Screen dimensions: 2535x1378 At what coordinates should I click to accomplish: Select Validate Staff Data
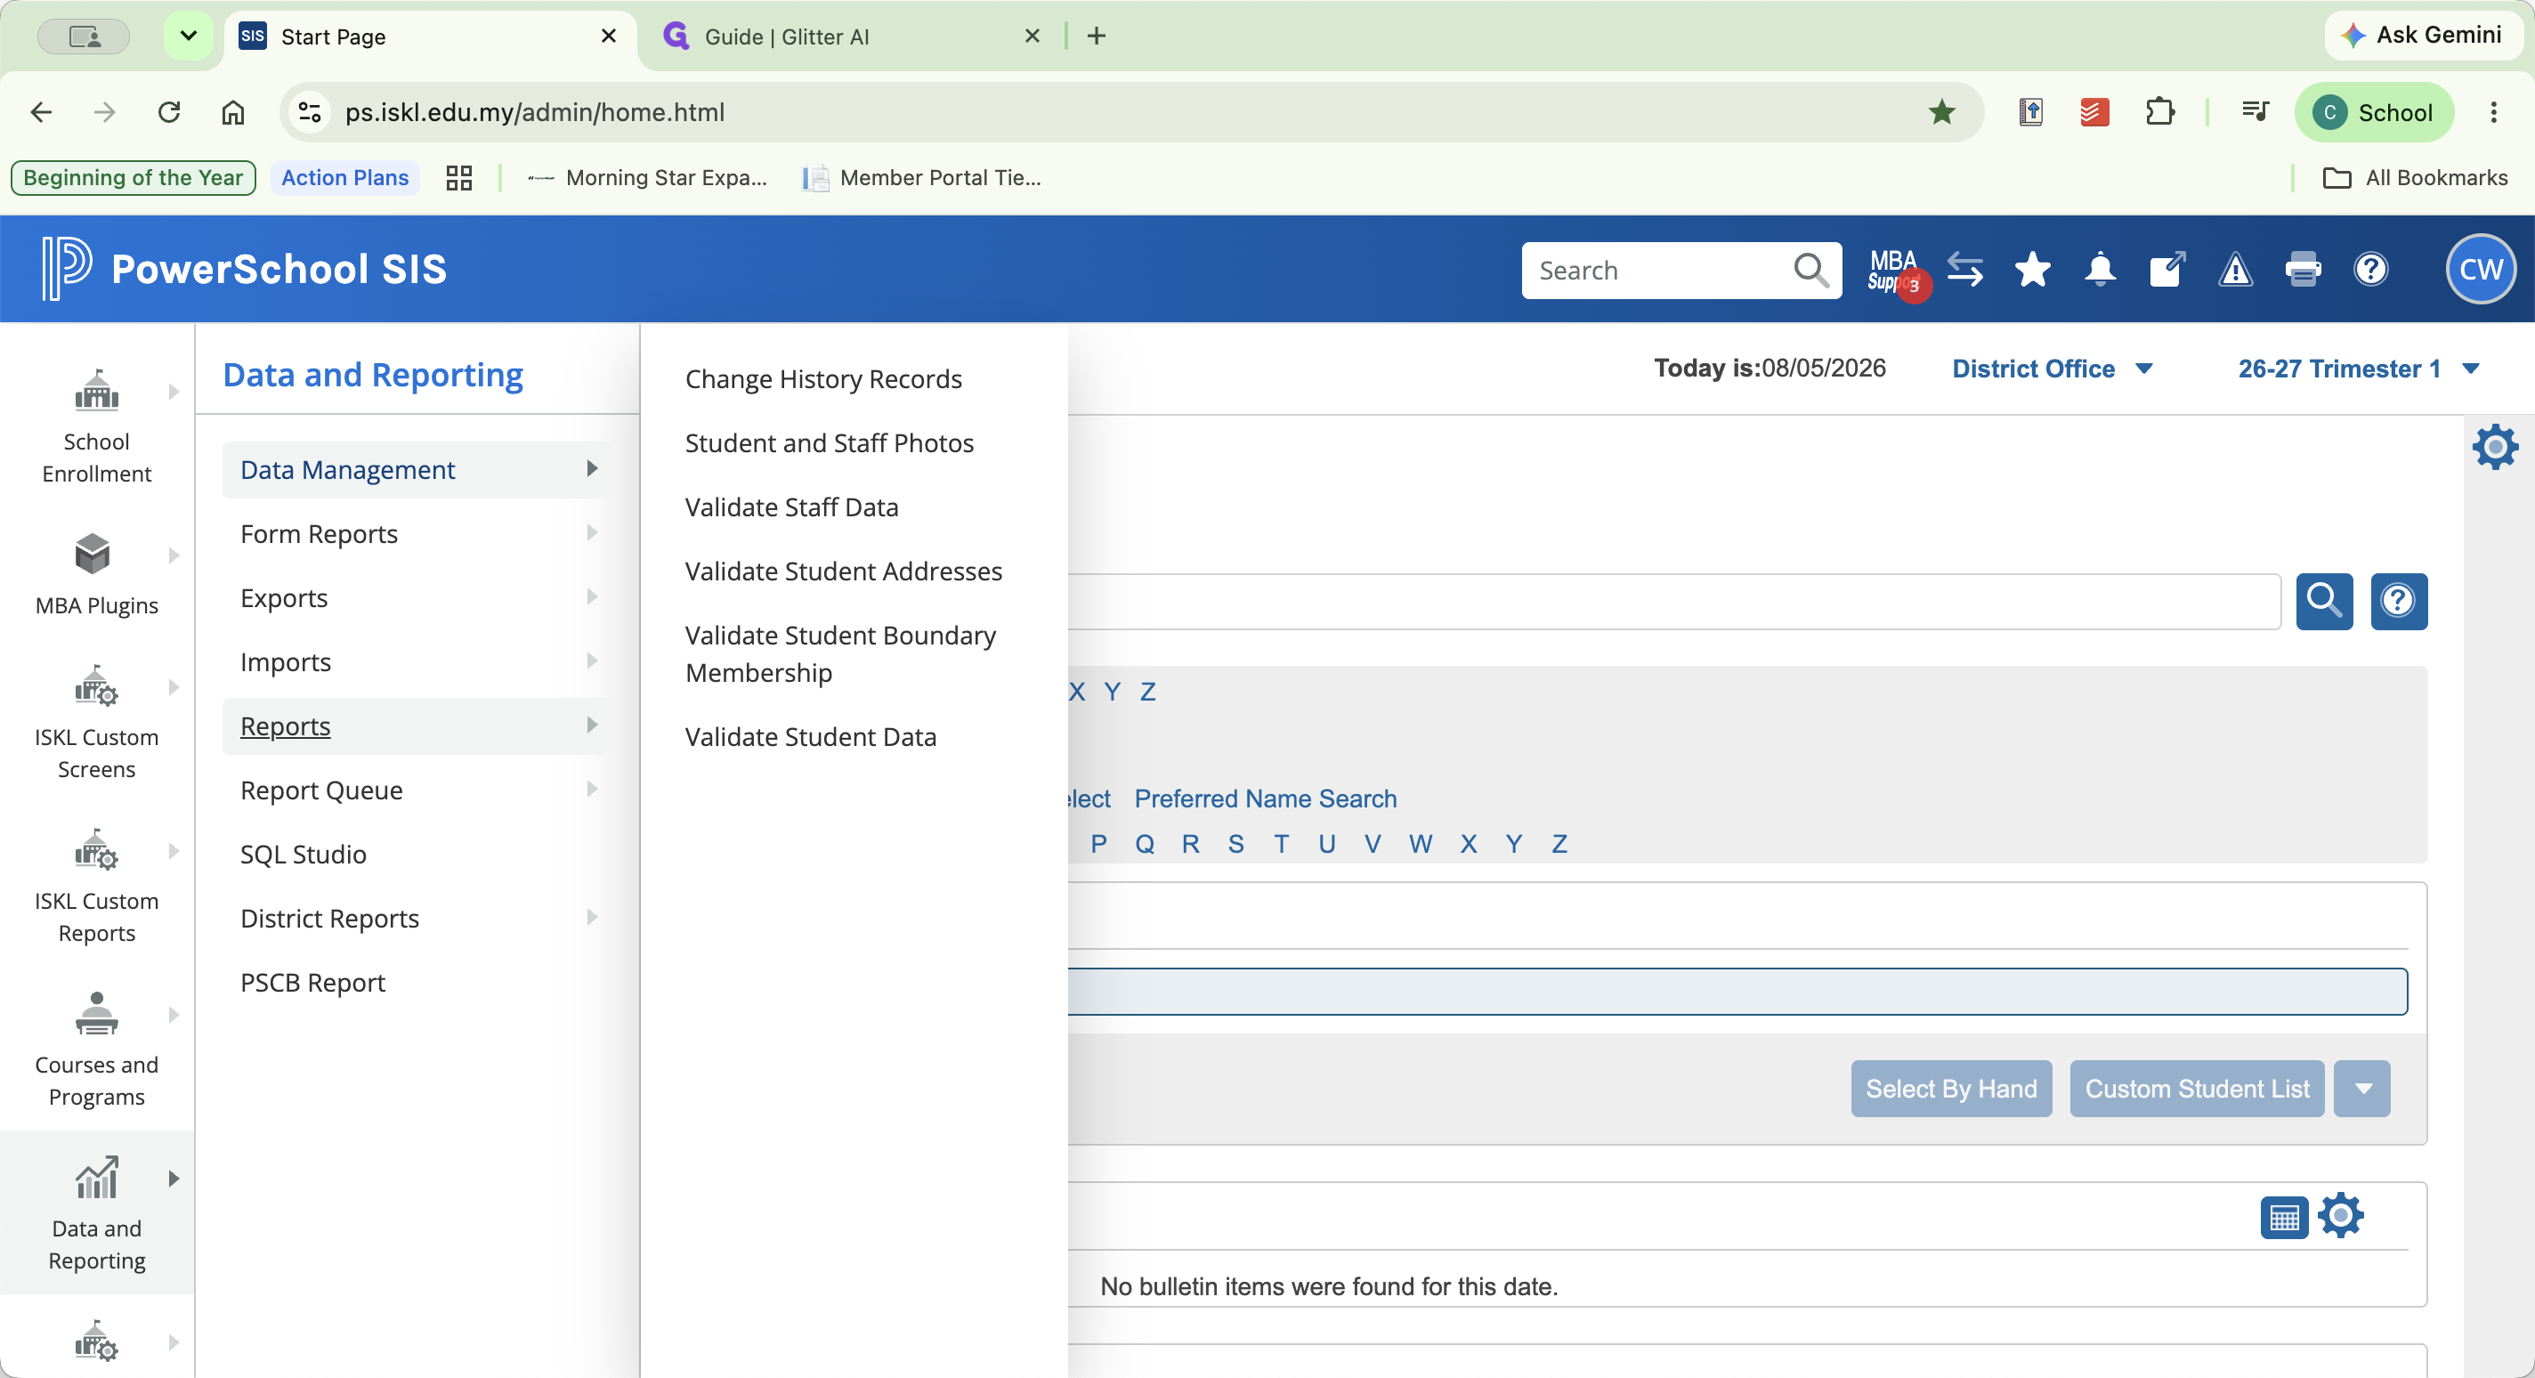click(x=792, y=507)
